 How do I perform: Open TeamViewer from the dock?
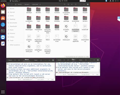[x=3, y=37]
